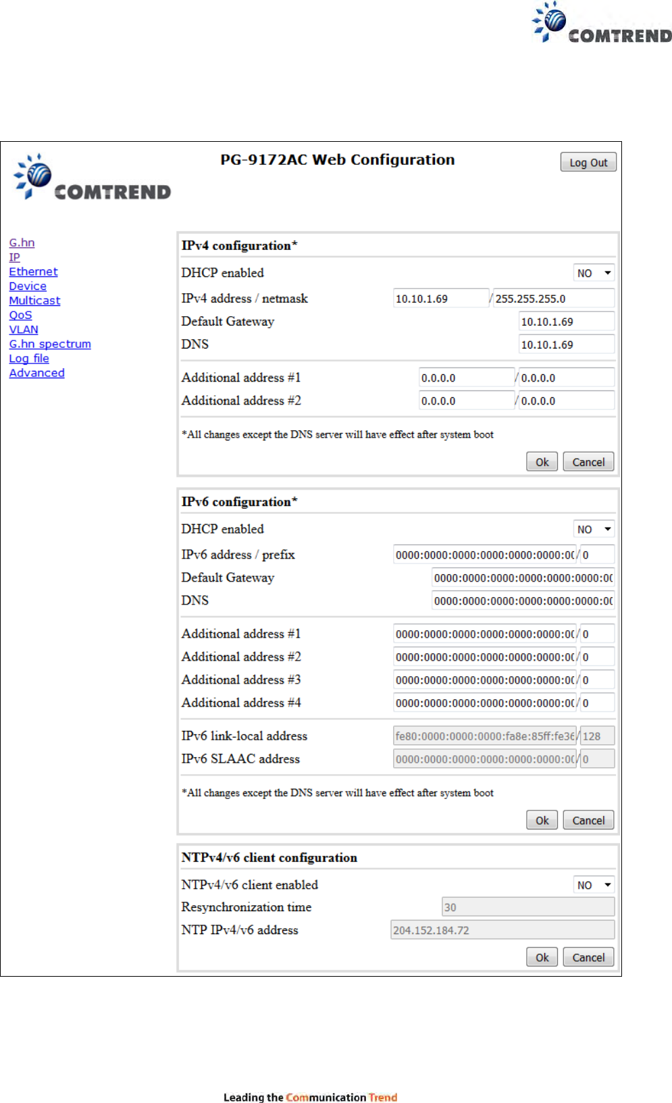Focus the IPv4 DNS input field
672x1103 pixels.
(x=567, y=344)
